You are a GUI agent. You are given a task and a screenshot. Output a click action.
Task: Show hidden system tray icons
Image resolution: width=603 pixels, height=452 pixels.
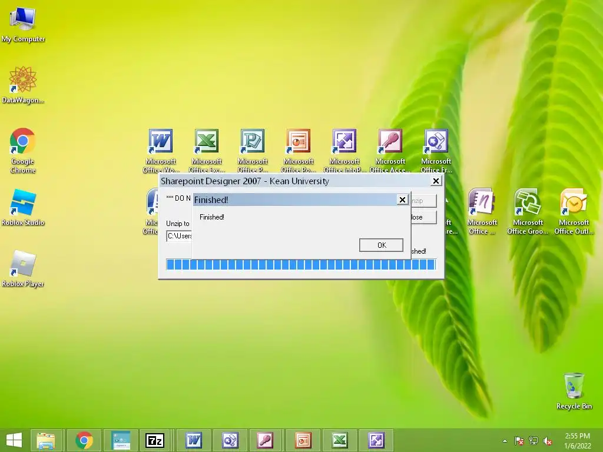505,441
